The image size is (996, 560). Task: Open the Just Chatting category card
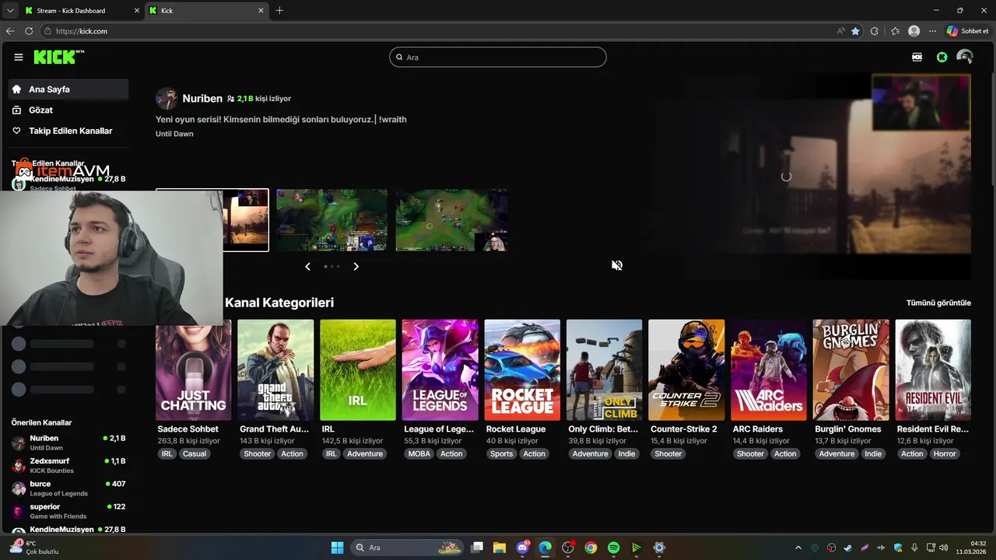coord(194,370)
